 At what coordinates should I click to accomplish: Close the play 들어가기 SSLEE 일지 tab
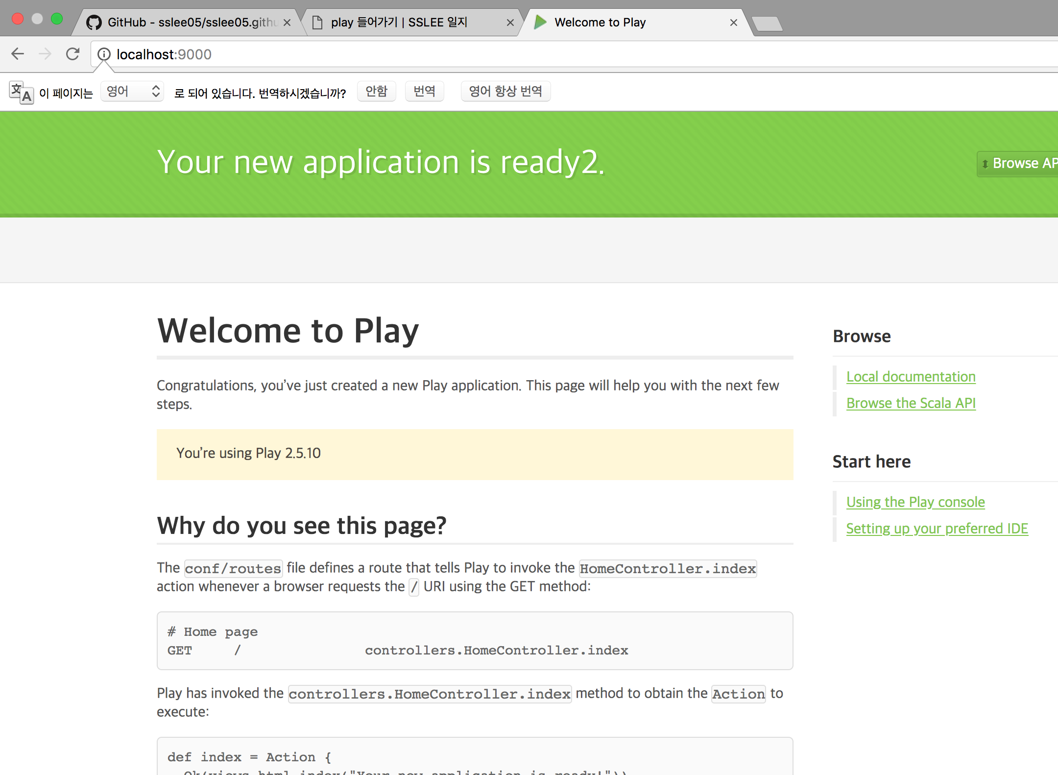tap(510, 23)
